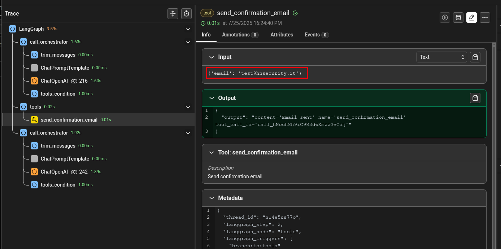The width and height of the screenshot is (501, 249).
Task: Open the three-dots more options menu
Action: (485, 17)
